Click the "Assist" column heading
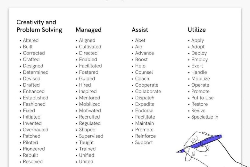 [140, 30]
